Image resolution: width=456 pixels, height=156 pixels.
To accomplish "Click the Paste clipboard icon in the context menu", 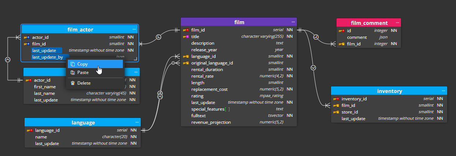I will pos(73,73).
